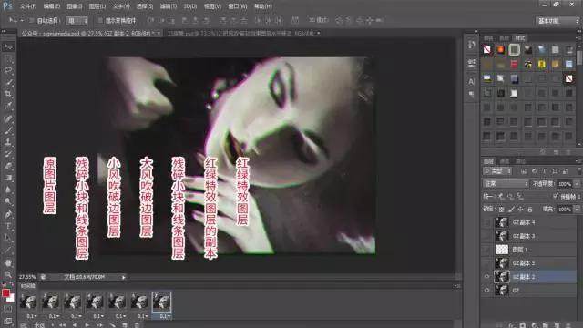Select the first animation frame thumbnail
The width and height of the screenshot is (583, 328).
click(28, 302)
